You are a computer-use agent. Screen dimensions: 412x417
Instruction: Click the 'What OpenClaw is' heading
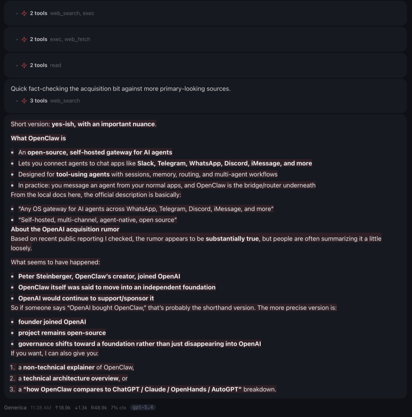point(38,138)
